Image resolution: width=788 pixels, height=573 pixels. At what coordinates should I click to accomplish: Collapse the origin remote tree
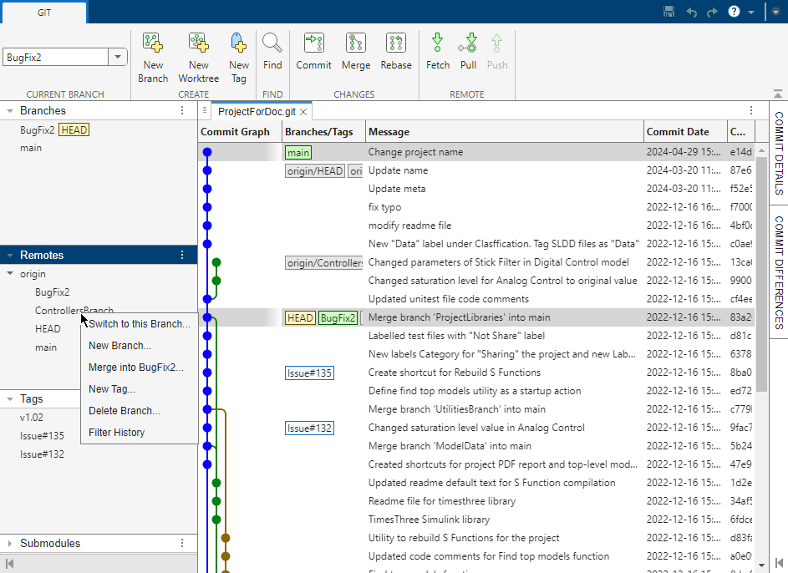8,273
